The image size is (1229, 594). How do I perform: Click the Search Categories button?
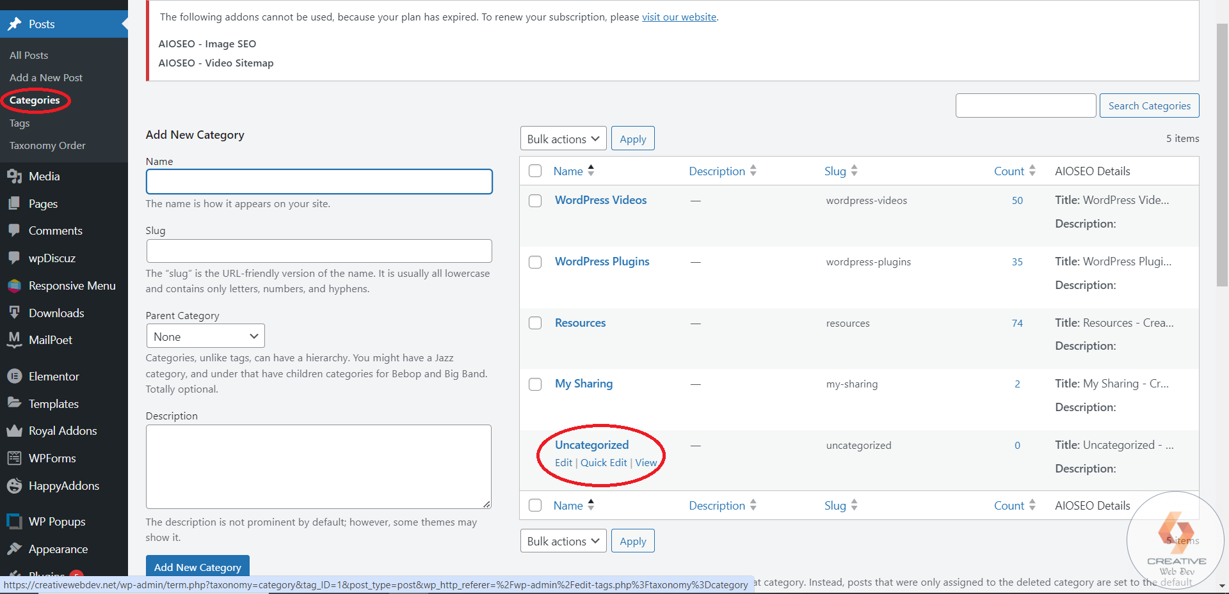[1150, 106]
